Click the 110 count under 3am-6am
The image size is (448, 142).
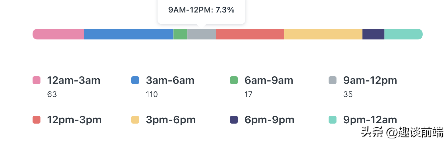click(152, 95)
